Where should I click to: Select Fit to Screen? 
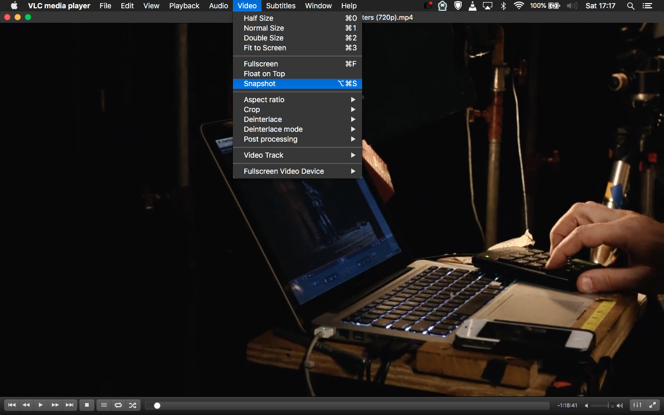pyautogui.click(x=297, y=48)
